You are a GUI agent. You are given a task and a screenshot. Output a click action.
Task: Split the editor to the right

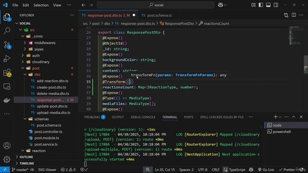coord(294,15)
